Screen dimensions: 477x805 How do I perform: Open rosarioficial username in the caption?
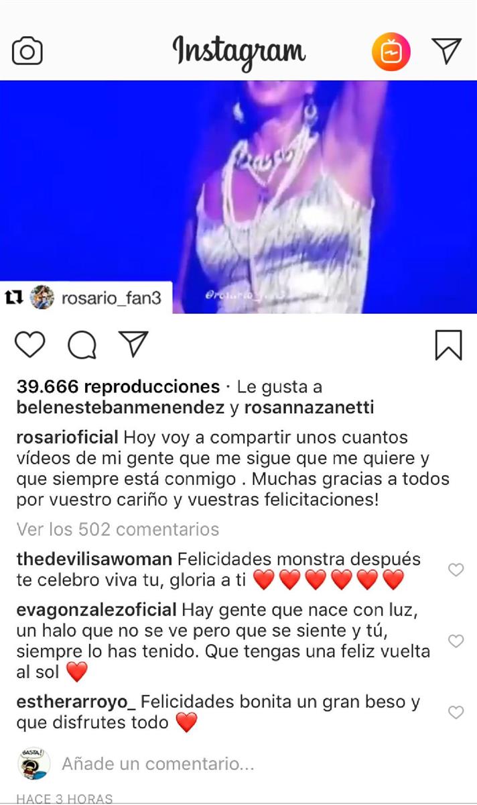68,437
